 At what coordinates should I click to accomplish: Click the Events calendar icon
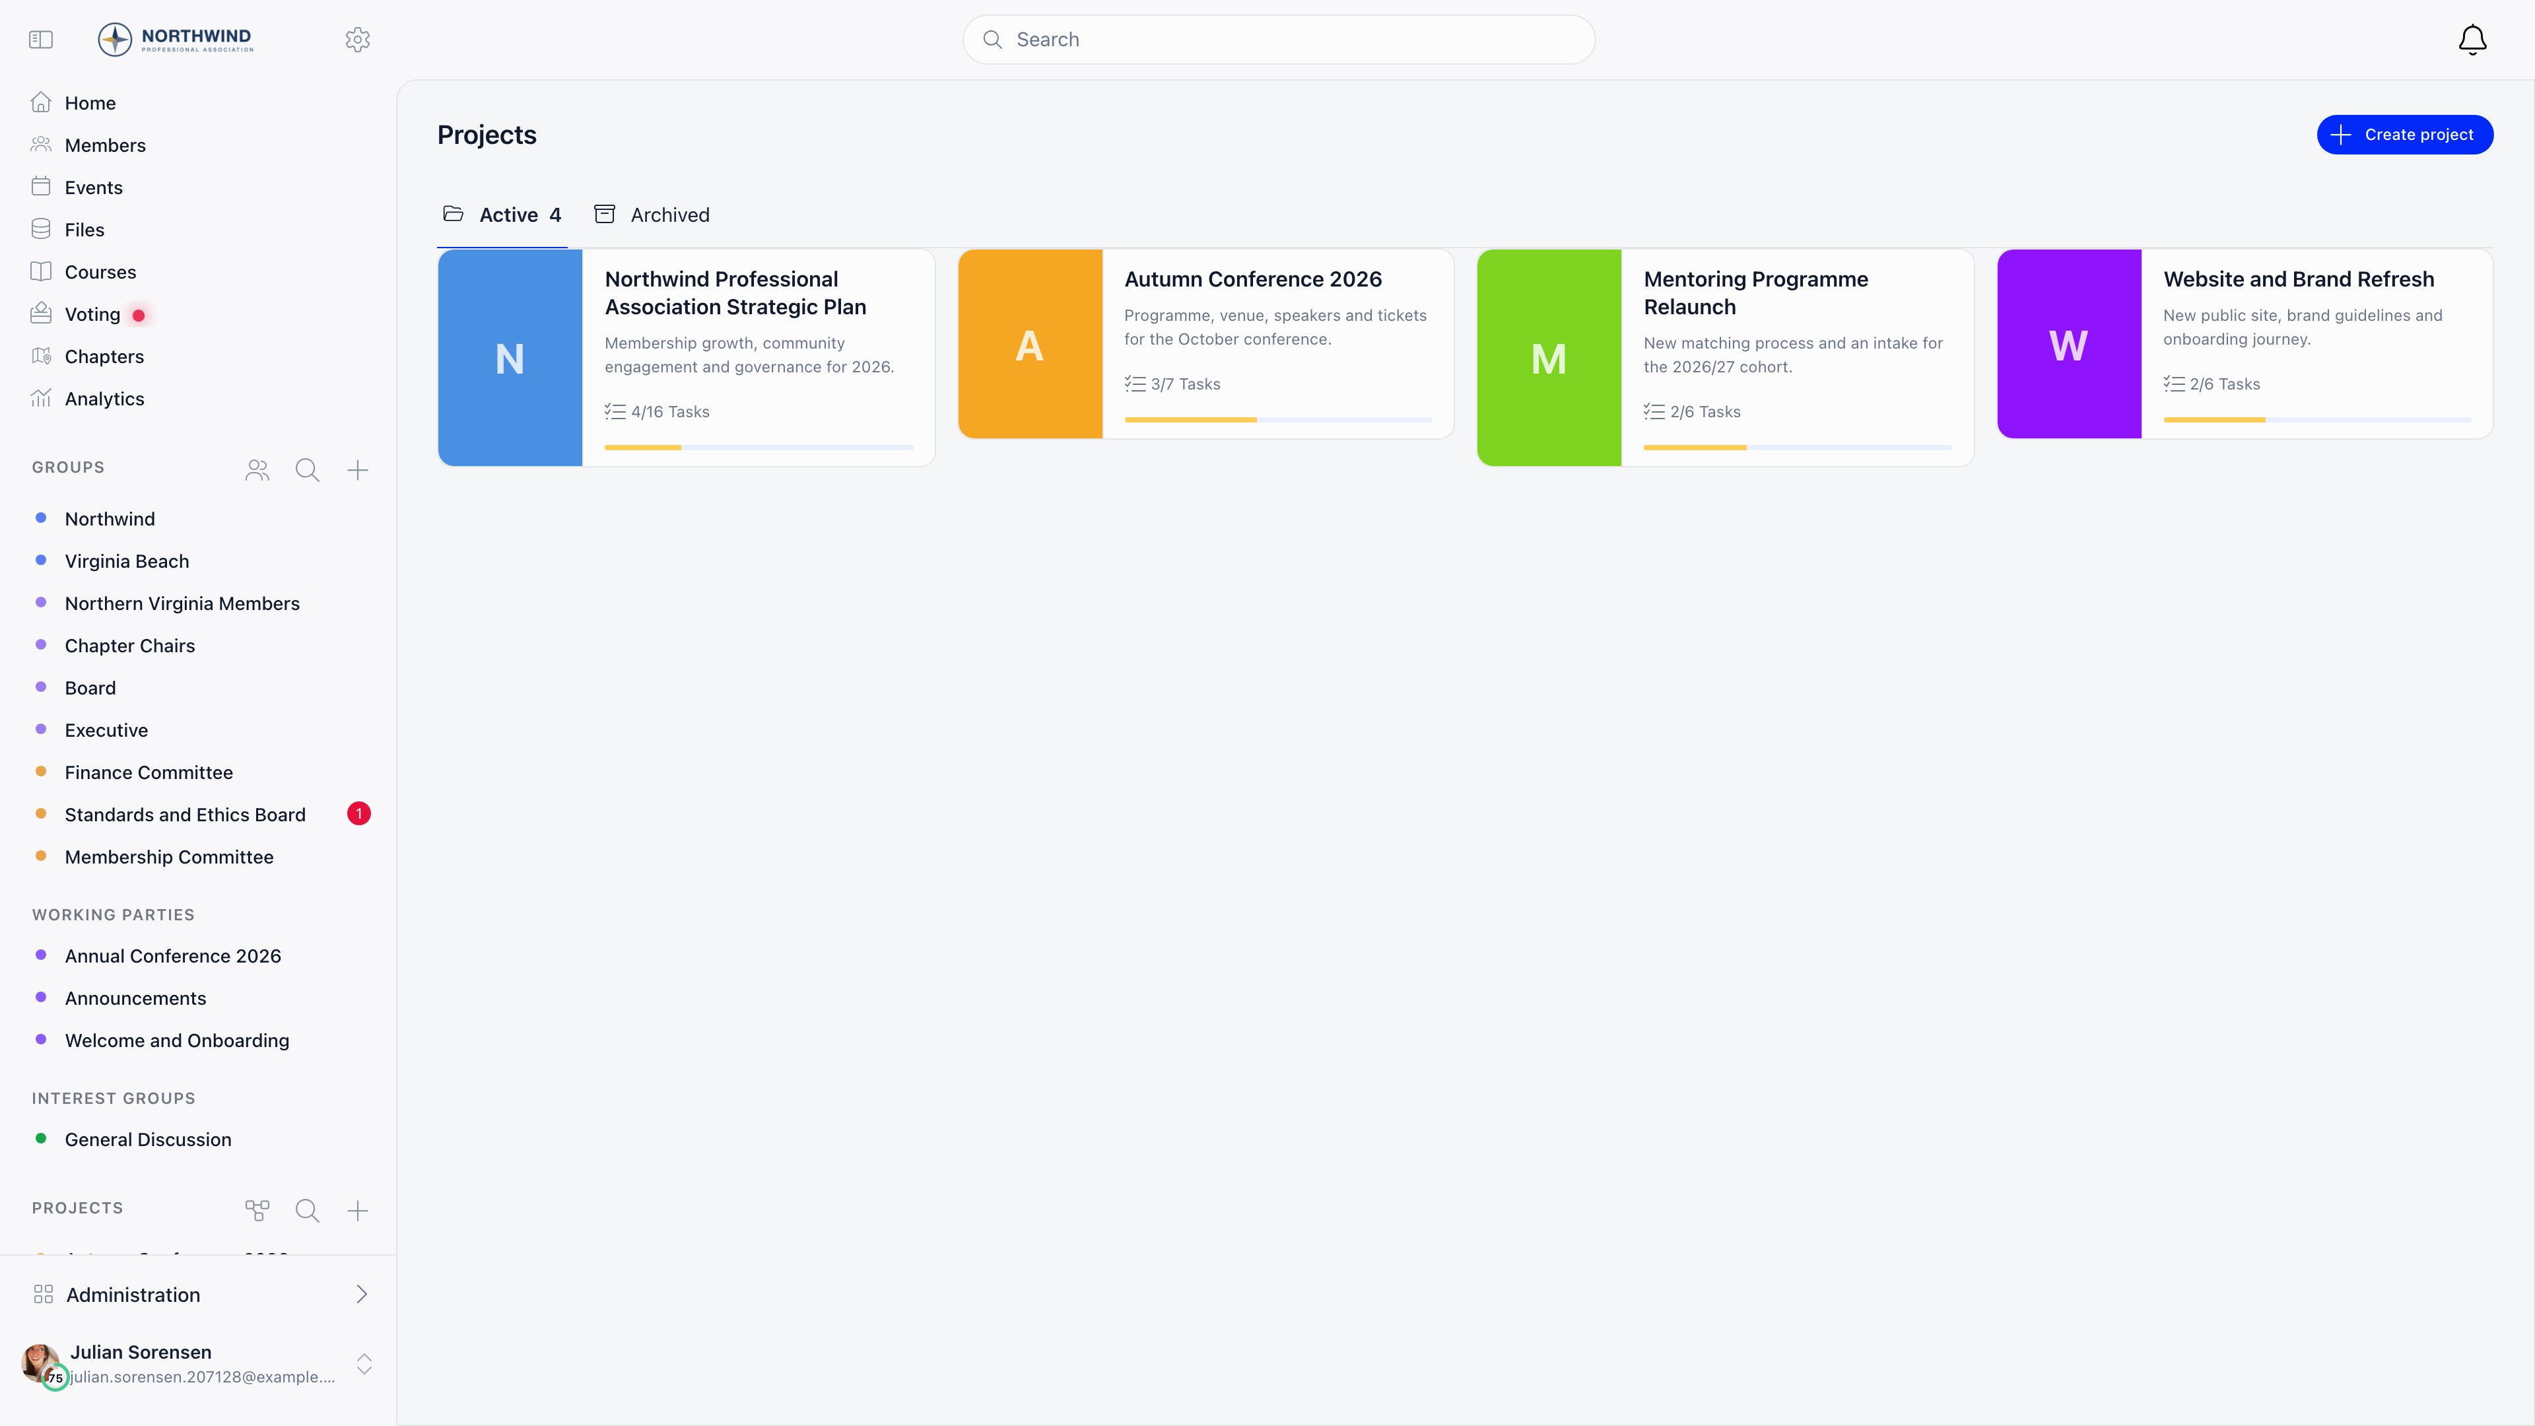point(40,187)
